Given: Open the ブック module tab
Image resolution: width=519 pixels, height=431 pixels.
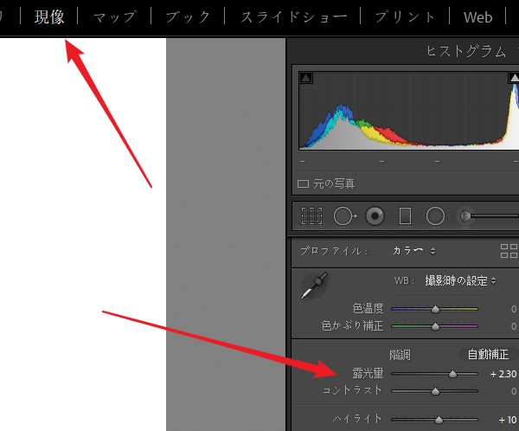Looking at the screenshot, I should [x=188, y=17].
